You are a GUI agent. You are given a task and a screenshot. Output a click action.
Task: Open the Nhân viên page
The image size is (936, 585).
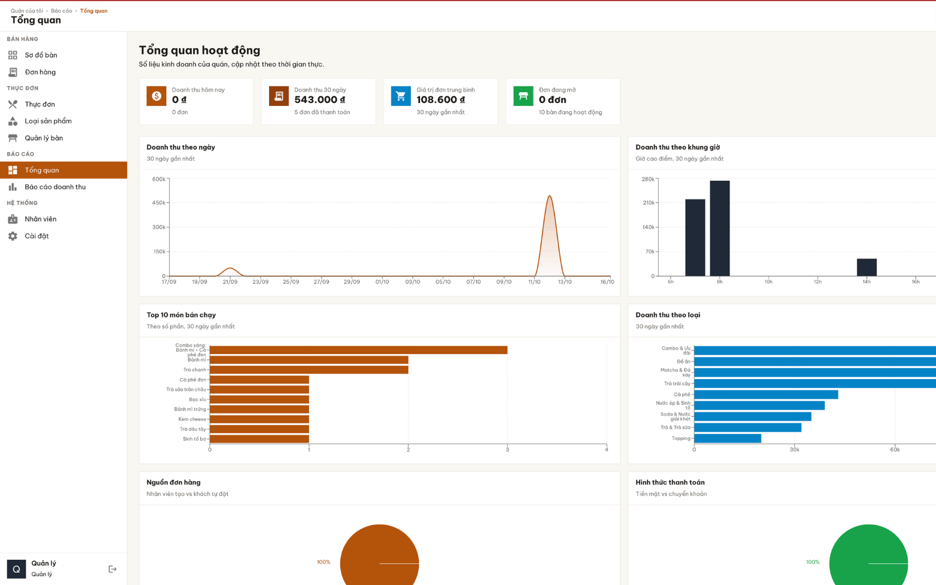63,219
